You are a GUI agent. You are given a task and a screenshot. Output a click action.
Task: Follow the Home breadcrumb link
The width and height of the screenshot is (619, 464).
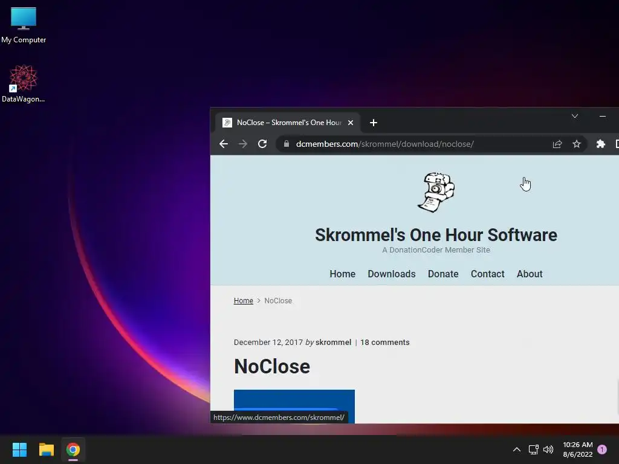point(243,301)
